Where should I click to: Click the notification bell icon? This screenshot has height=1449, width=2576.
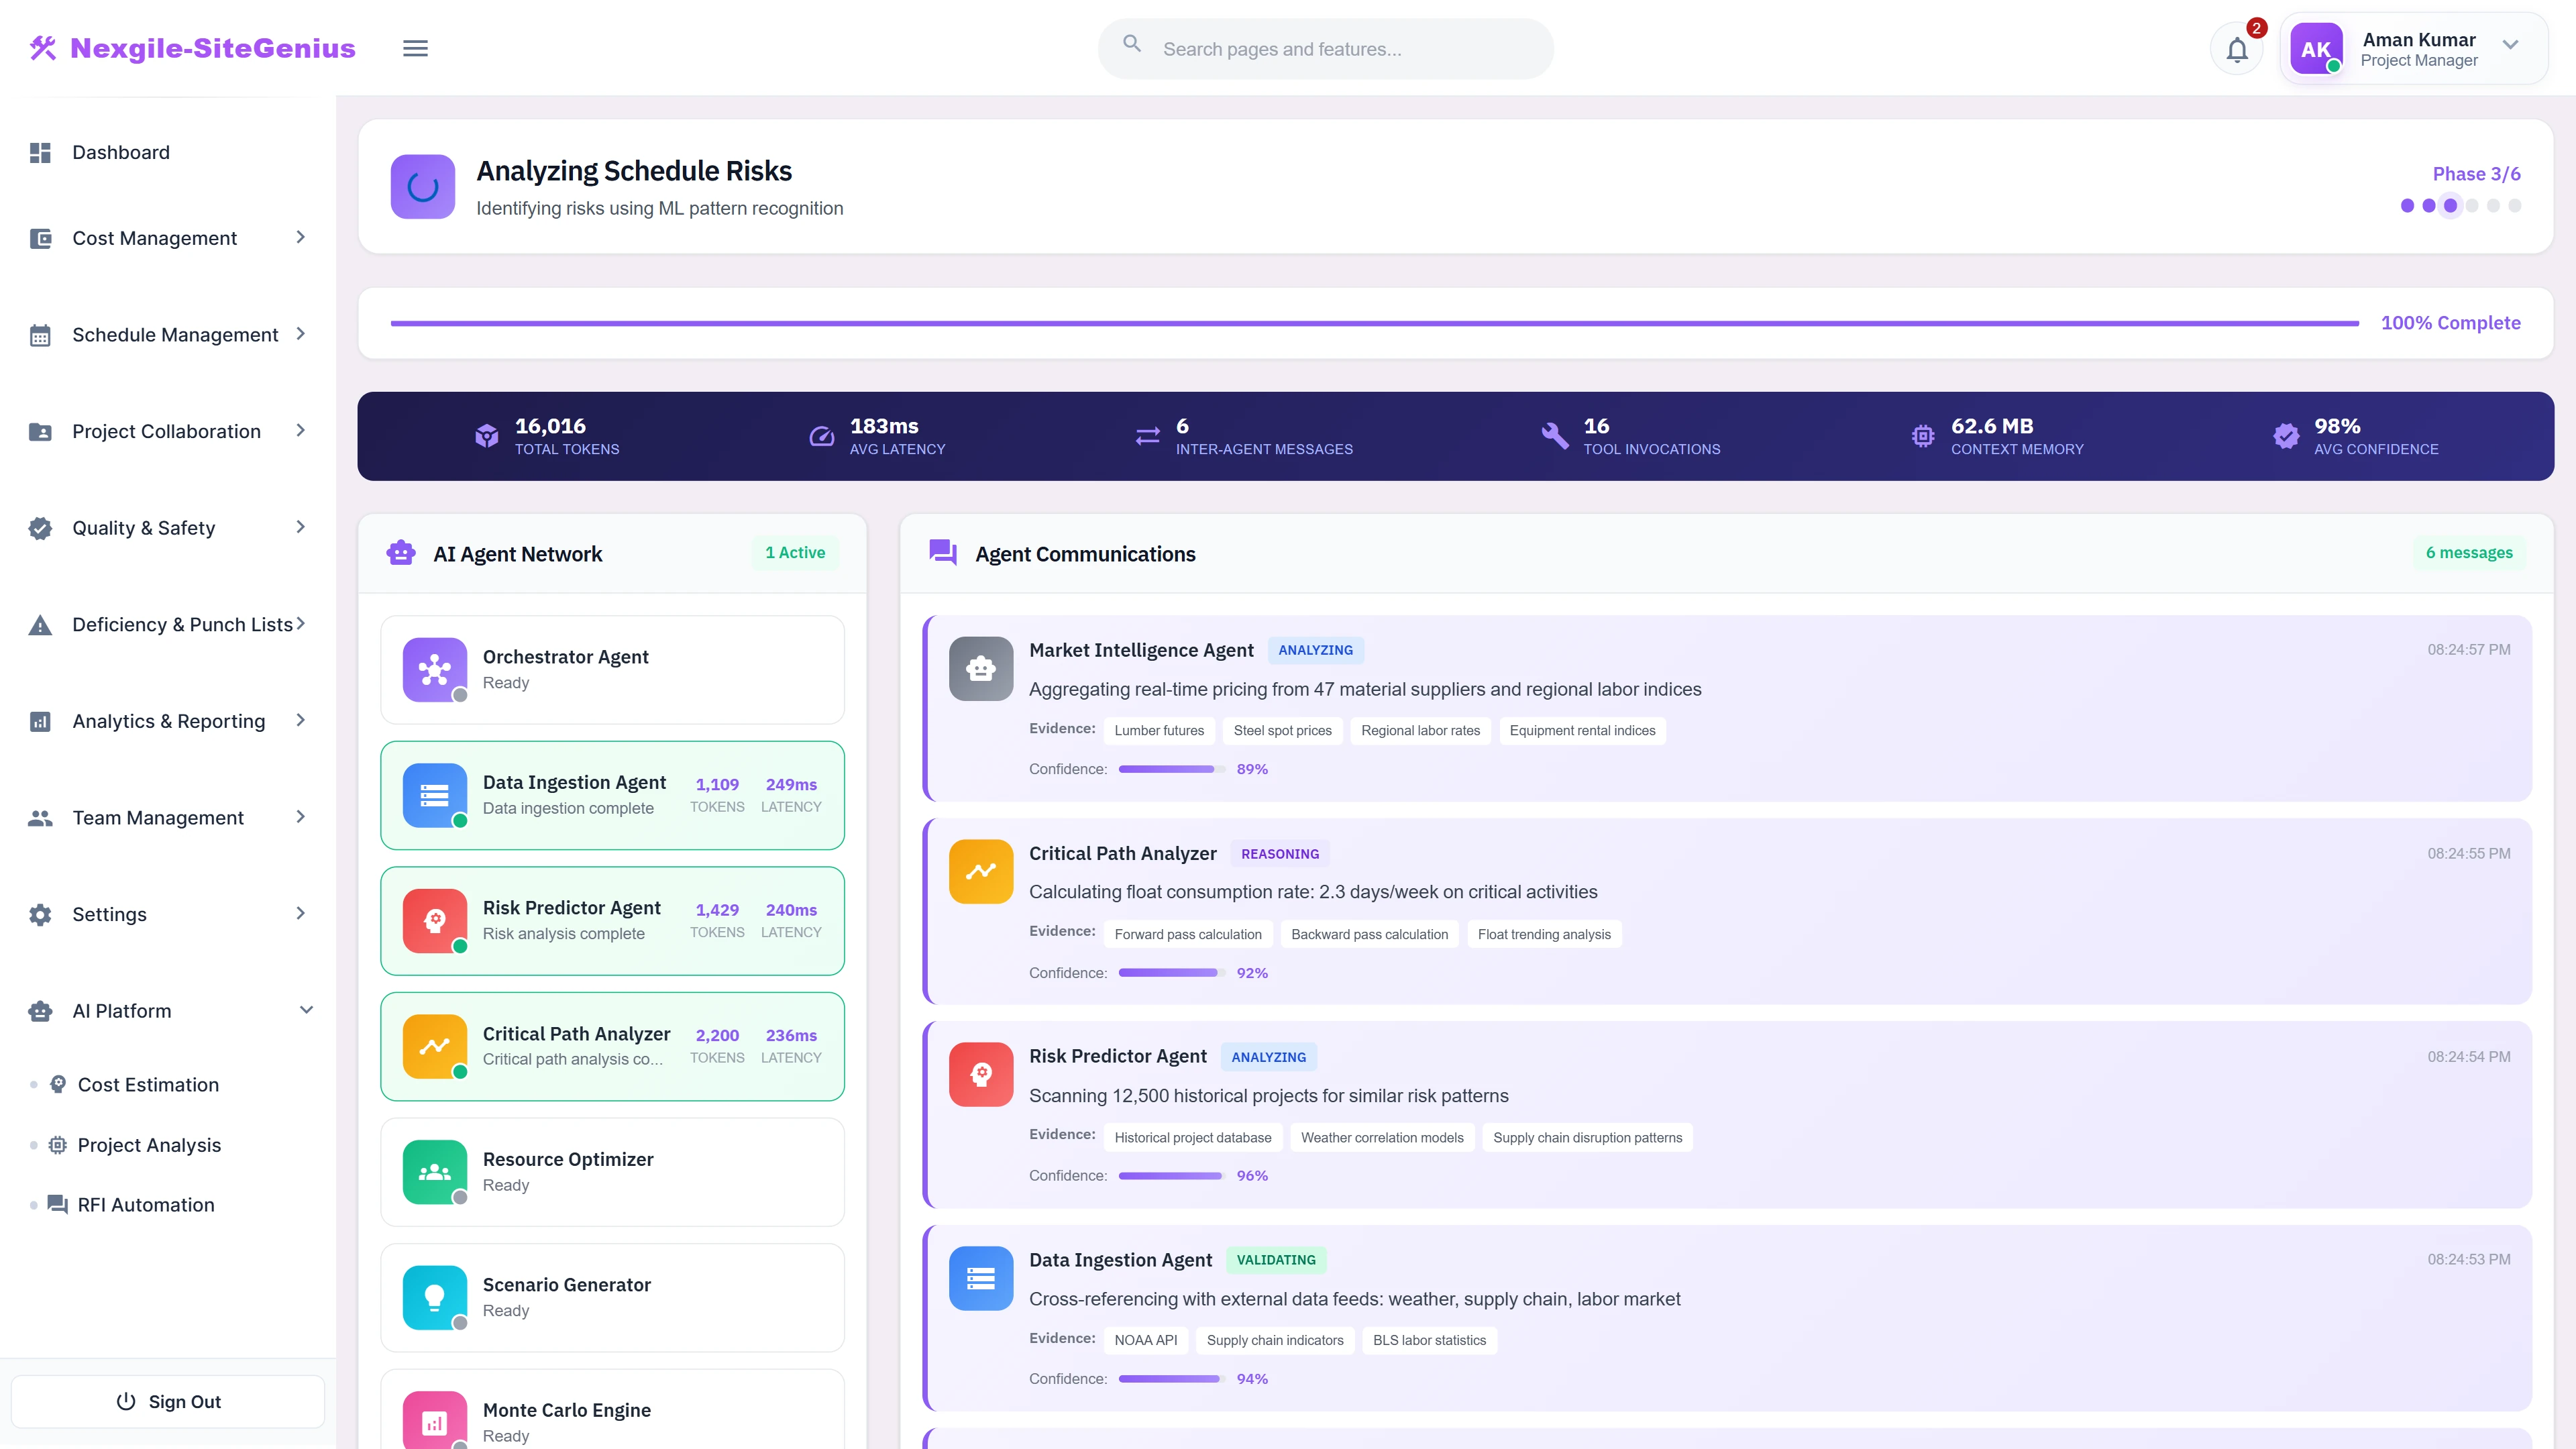point(2237,49)
